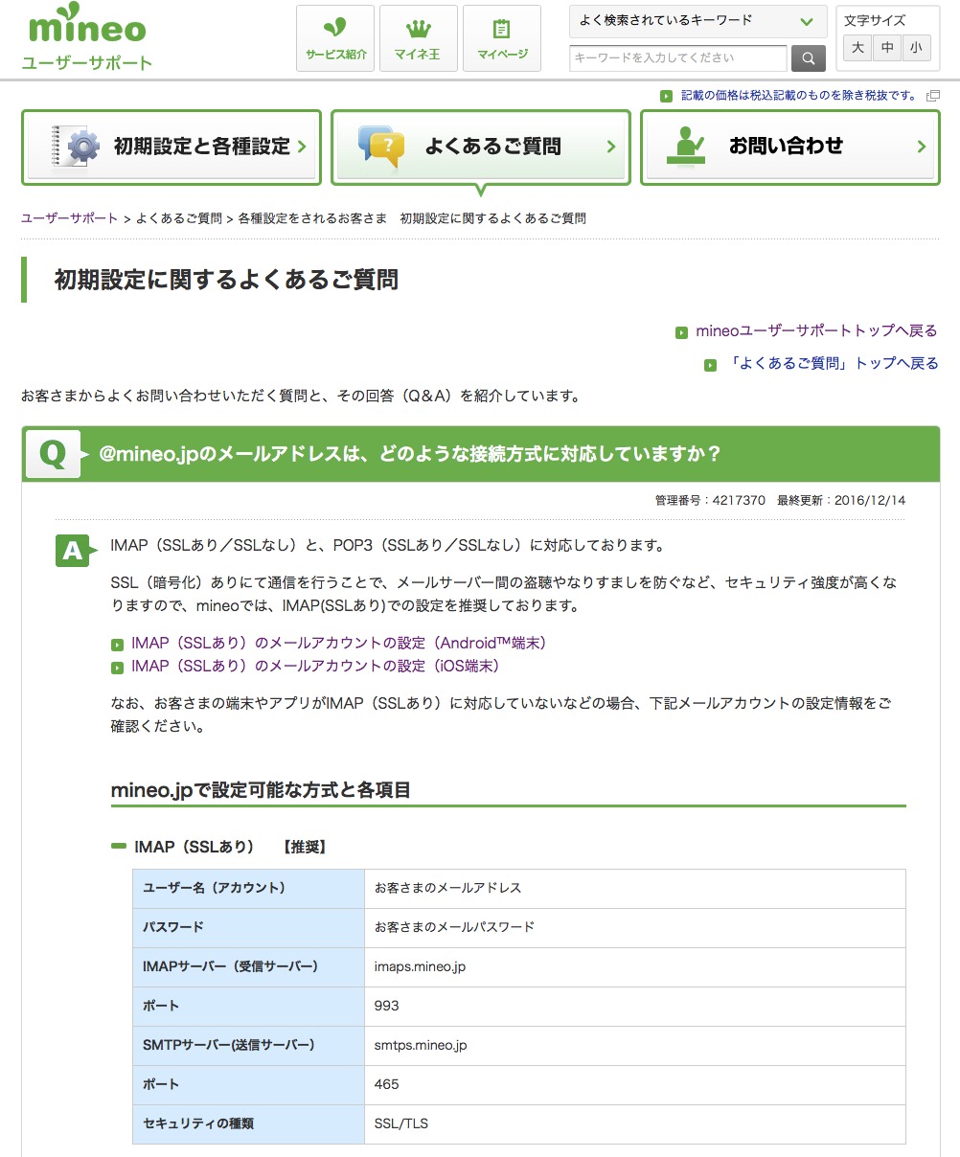Screen dimensions: 960x1157
Task: Click the SMTPサーバー(送信サーバー) cell
Action: click(x=249, y=1046)
